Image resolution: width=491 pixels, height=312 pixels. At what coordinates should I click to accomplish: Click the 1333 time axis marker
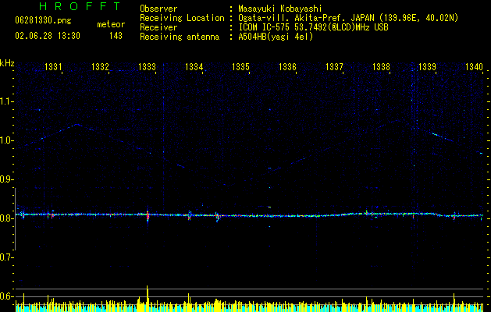pyautogui.click(x=147, y=67)
